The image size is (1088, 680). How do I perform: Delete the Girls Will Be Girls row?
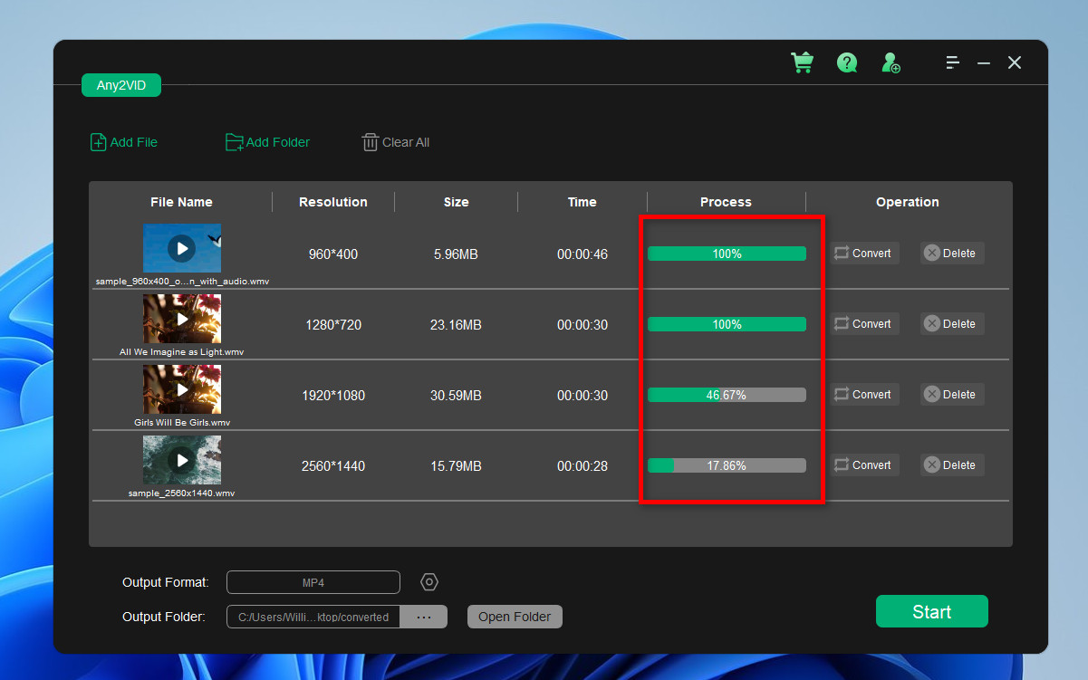click(950, 395)
